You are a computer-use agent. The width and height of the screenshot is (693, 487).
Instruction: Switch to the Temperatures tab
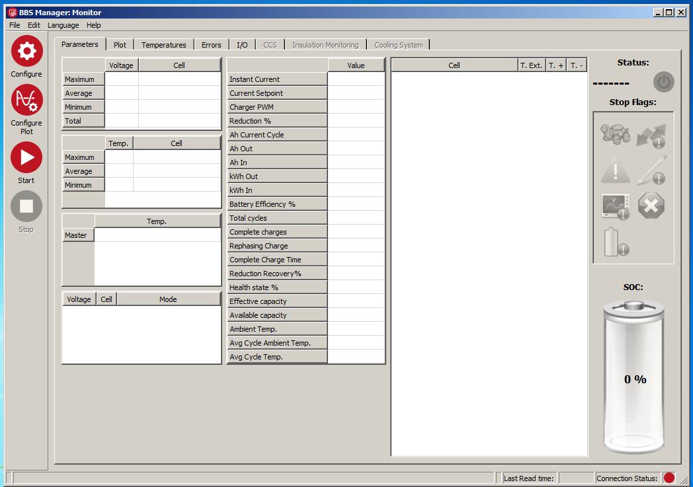[163, 44]
